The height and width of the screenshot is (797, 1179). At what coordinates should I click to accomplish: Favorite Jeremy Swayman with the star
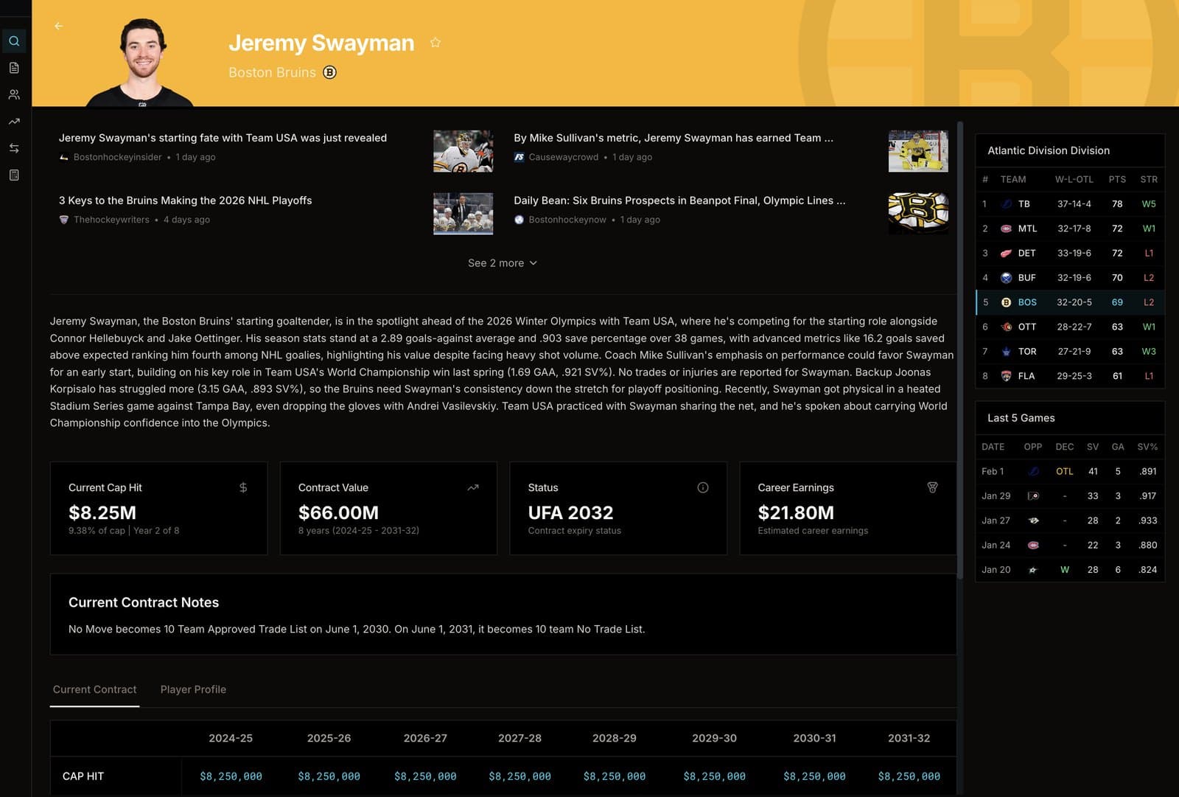pyautogui.click(x=435, y=43)
